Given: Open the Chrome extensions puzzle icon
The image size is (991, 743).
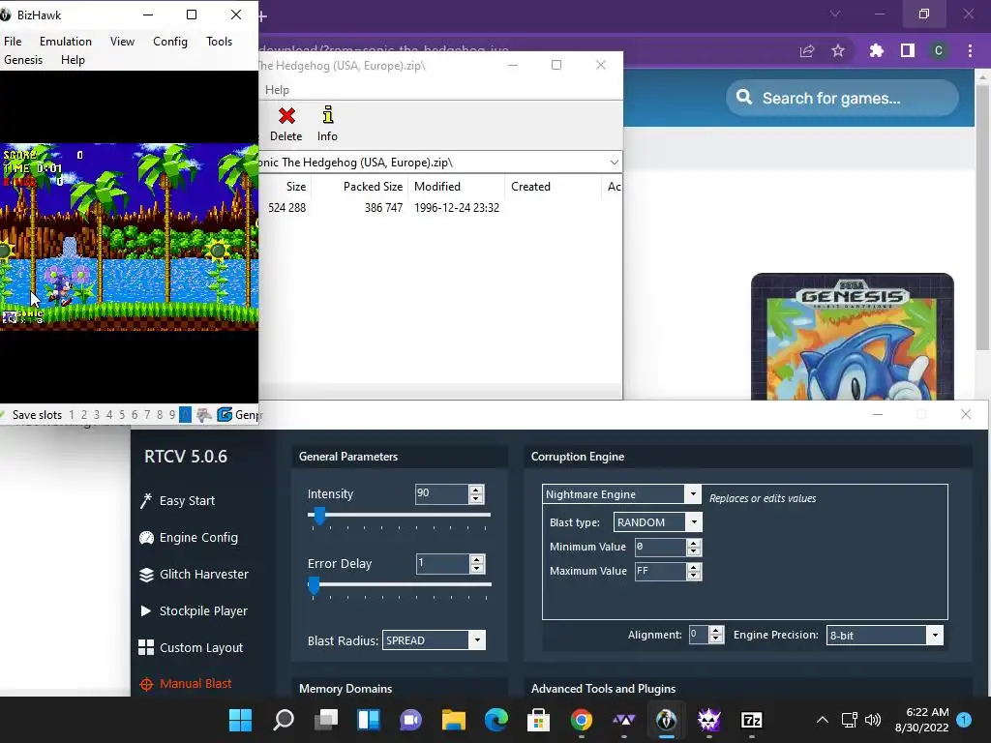Looking at the screenshot, I should coord(876,50).
